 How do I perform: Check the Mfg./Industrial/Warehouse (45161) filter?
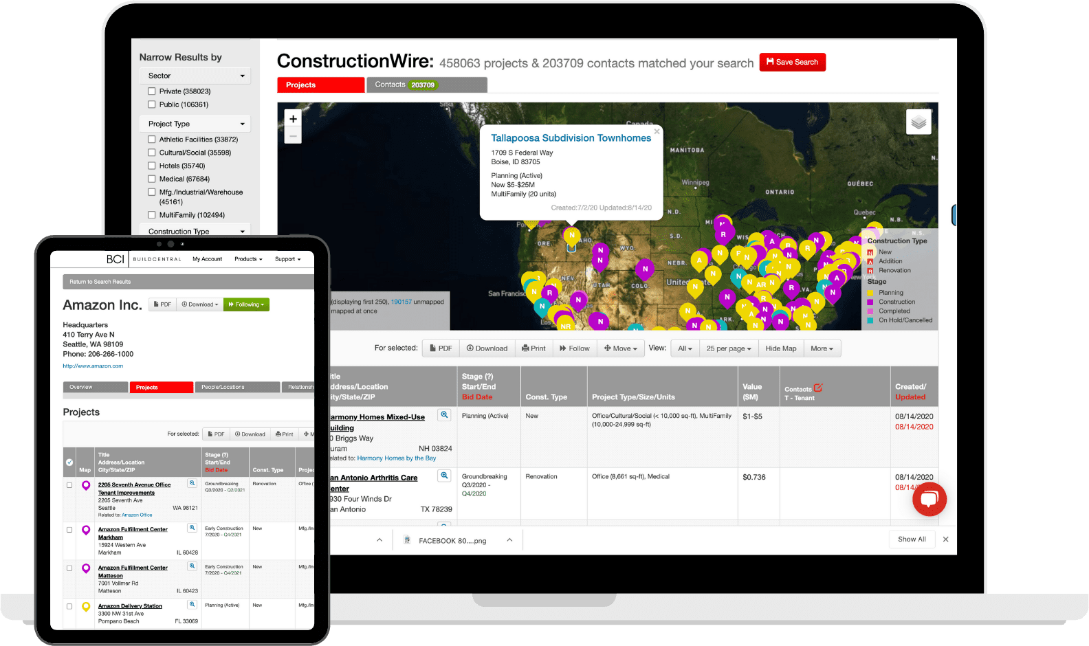152,192
